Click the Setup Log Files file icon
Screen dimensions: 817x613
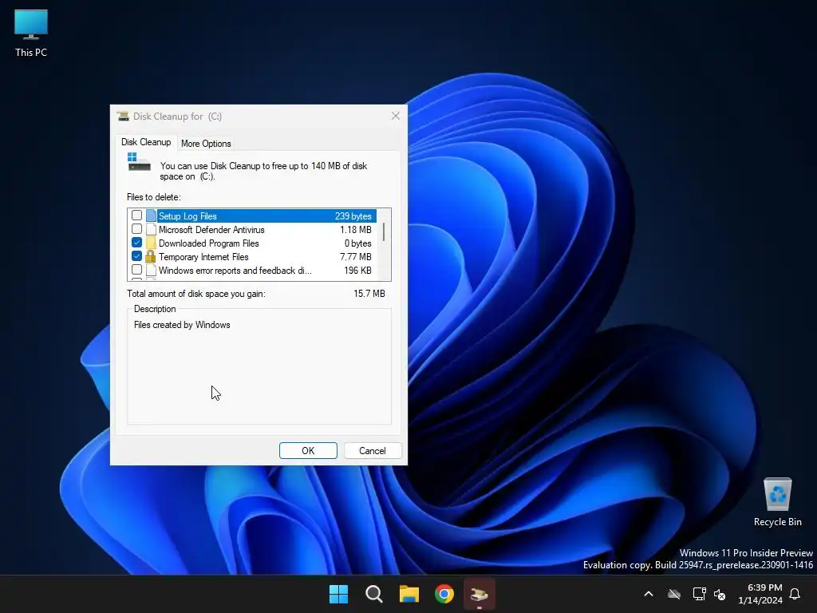[x=151, y=216]
